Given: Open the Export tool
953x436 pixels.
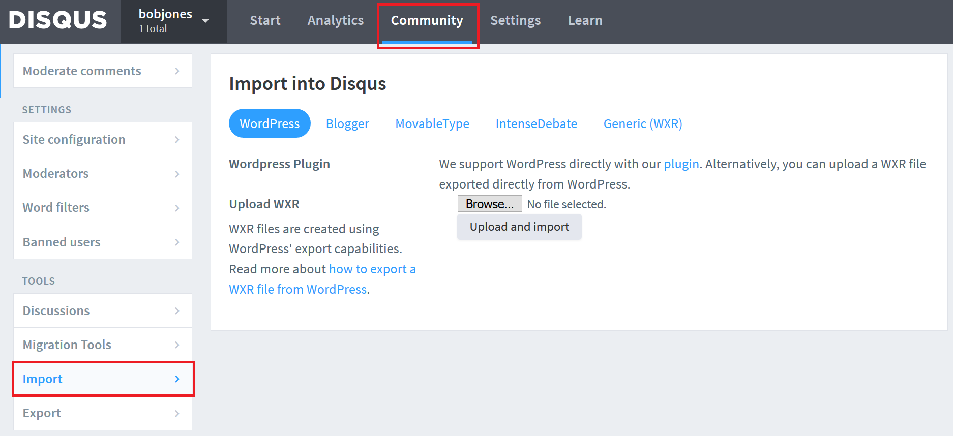Looking at the screenshot, I should click(x=103, y=413).
